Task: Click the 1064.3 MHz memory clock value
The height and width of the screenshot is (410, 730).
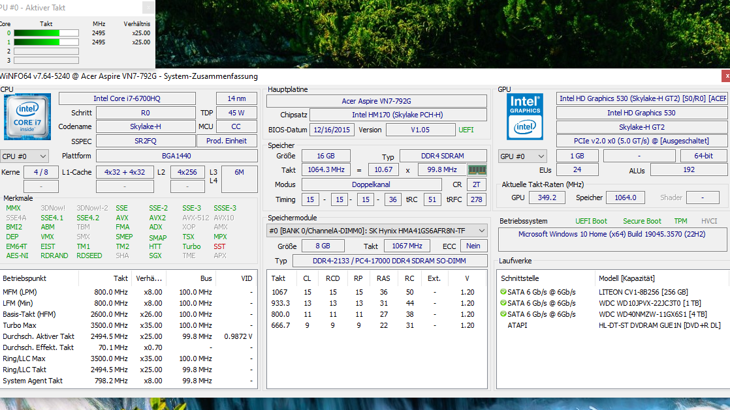Action: pos(326,170)
